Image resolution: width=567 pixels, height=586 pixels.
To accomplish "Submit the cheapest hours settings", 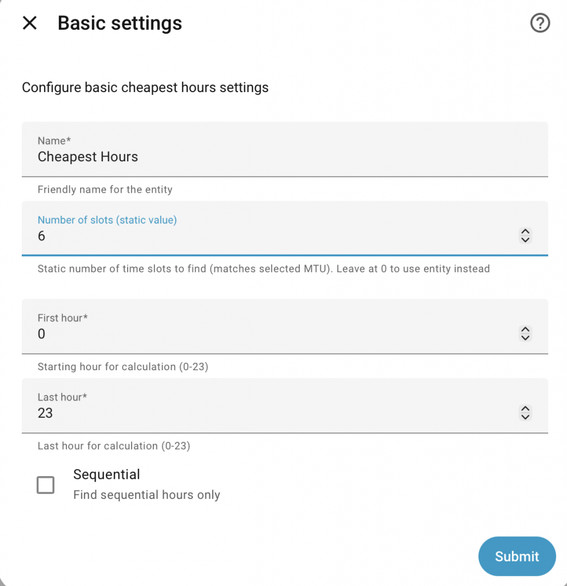I will coord(517,556).
